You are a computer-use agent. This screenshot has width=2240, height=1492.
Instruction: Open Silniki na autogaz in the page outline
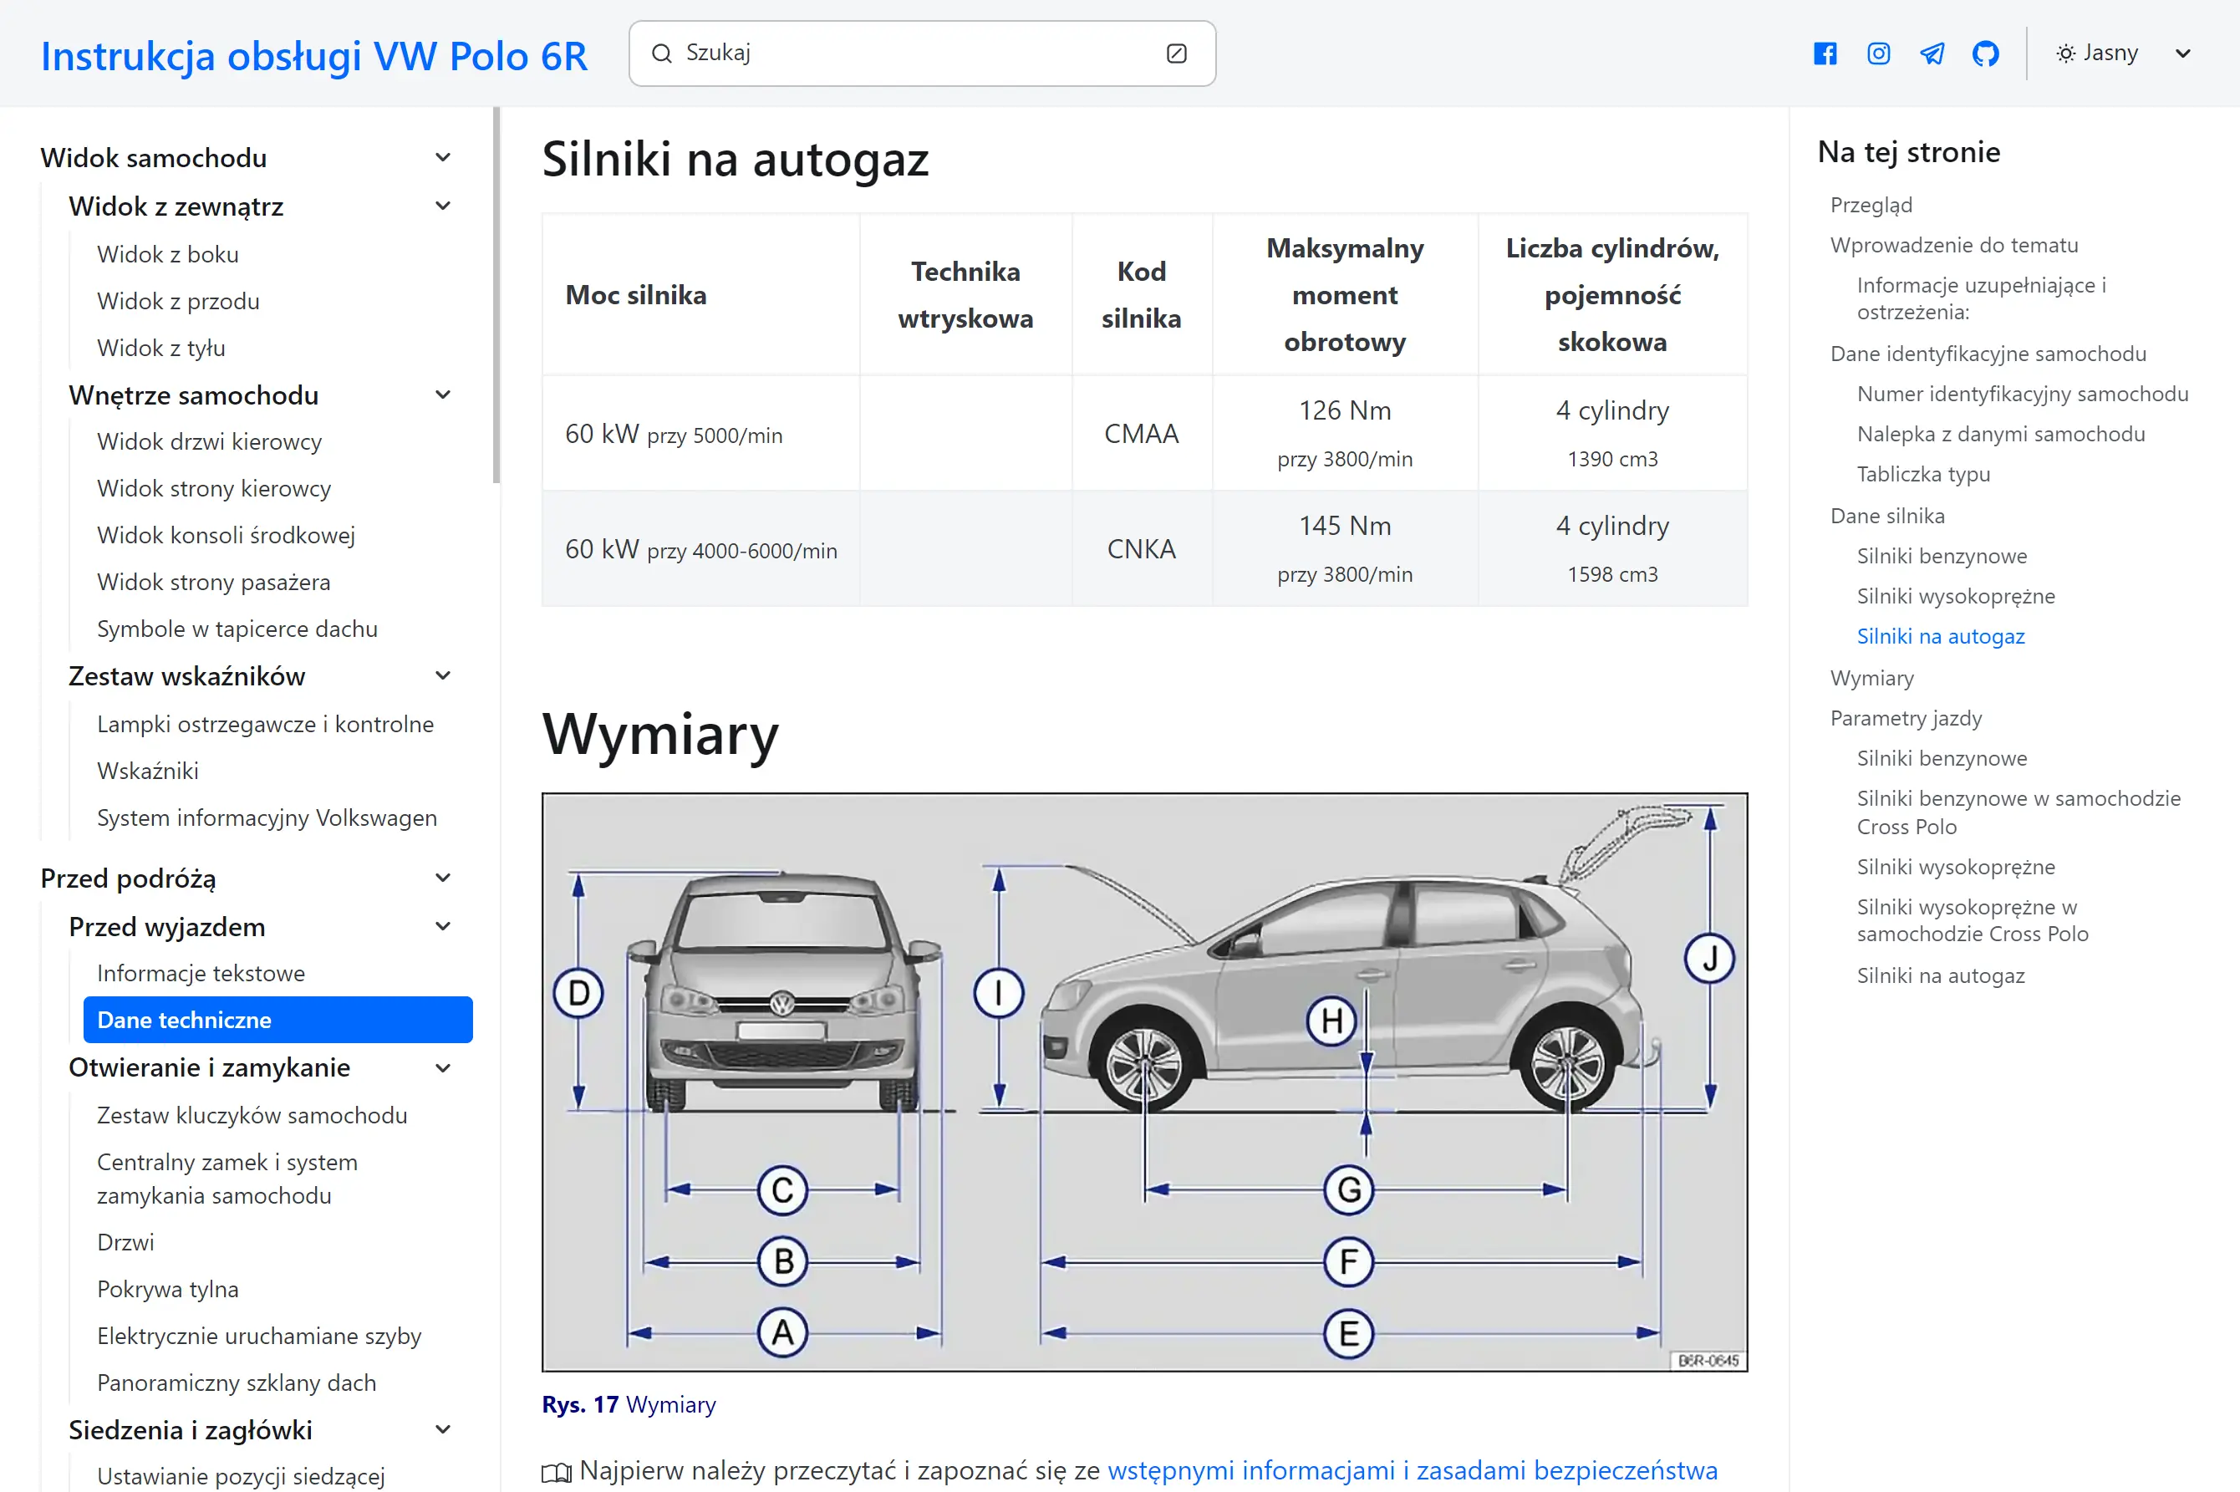(1940, 635)
